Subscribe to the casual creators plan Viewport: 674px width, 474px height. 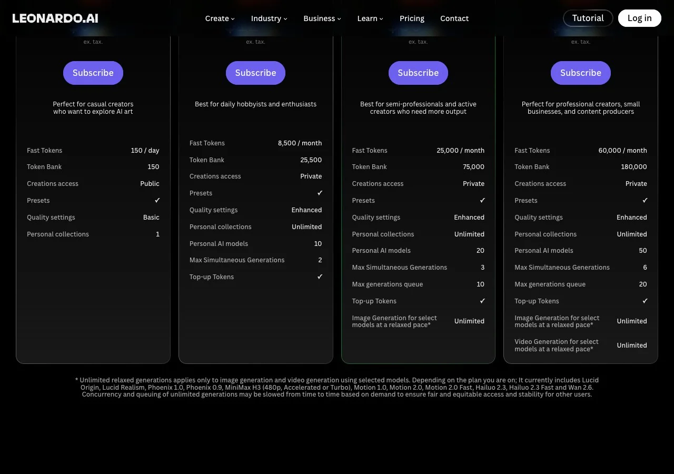pyautogui.click(x=93, y=73)
